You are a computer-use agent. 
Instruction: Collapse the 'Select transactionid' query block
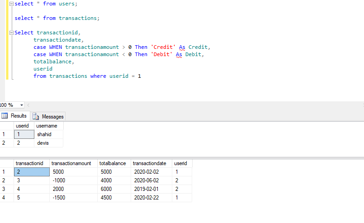click(11, 33)
